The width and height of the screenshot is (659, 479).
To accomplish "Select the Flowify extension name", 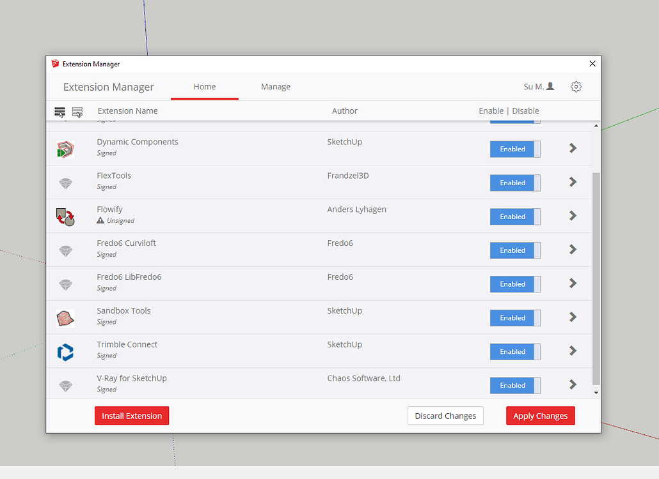I will [109, 209].
